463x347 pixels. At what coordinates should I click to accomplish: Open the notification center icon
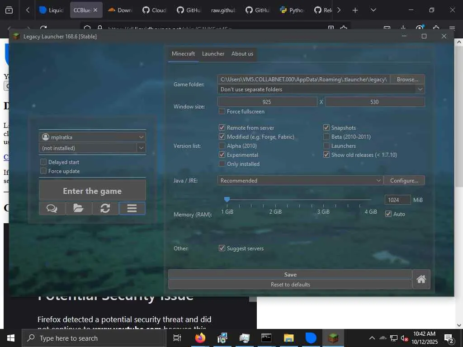point(449,338)
